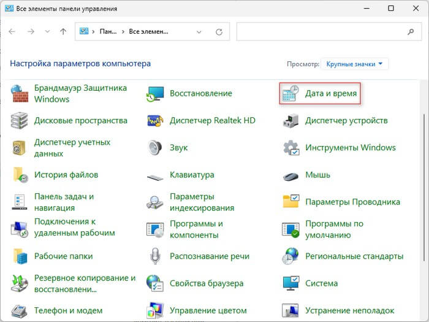Image resolution: width=429 pixels, height=322 pixels.
Task: Open the Программы и компоненты icon
Action: tap(155, 229)
